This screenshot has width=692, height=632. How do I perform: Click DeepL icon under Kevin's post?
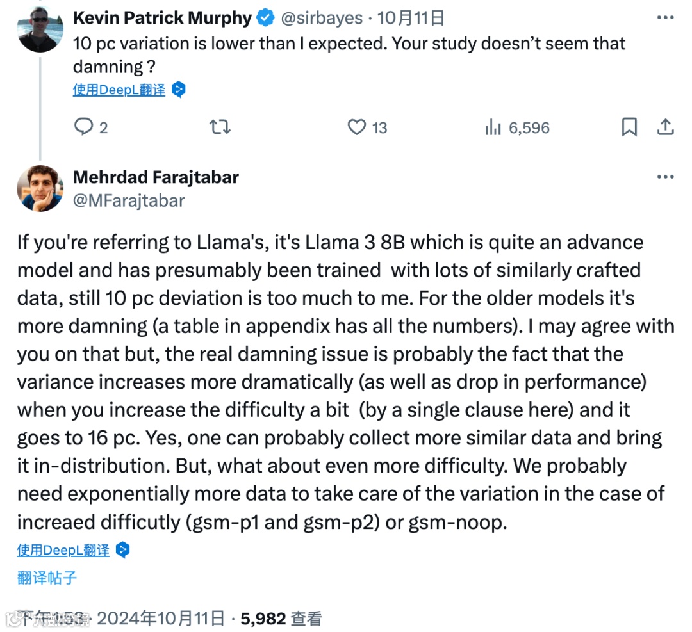179,90
